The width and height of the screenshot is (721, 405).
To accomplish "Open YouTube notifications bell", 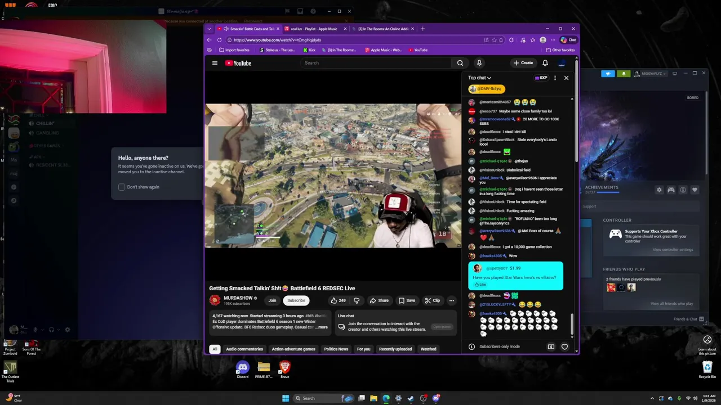I will (x=545, y=63).
